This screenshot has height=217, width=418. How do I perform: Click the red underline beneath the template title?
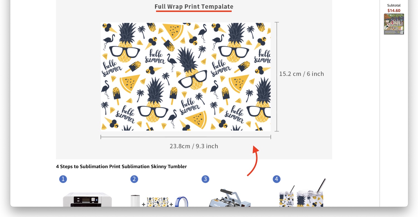pos(194,11)
